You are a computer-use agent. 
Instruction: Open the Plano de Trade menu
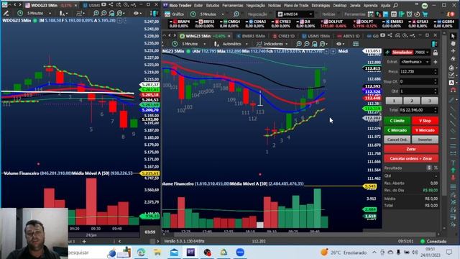296,5
